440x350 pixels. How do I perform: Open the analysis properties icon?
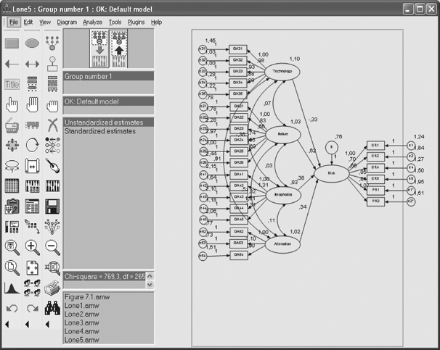[x=32, y=186]
